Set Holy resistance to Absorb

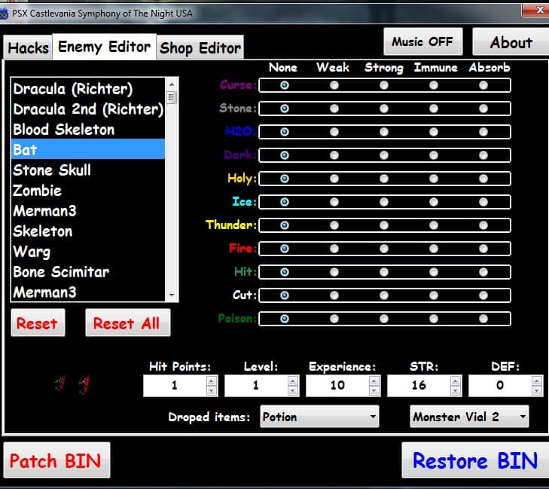coord(483,179)
